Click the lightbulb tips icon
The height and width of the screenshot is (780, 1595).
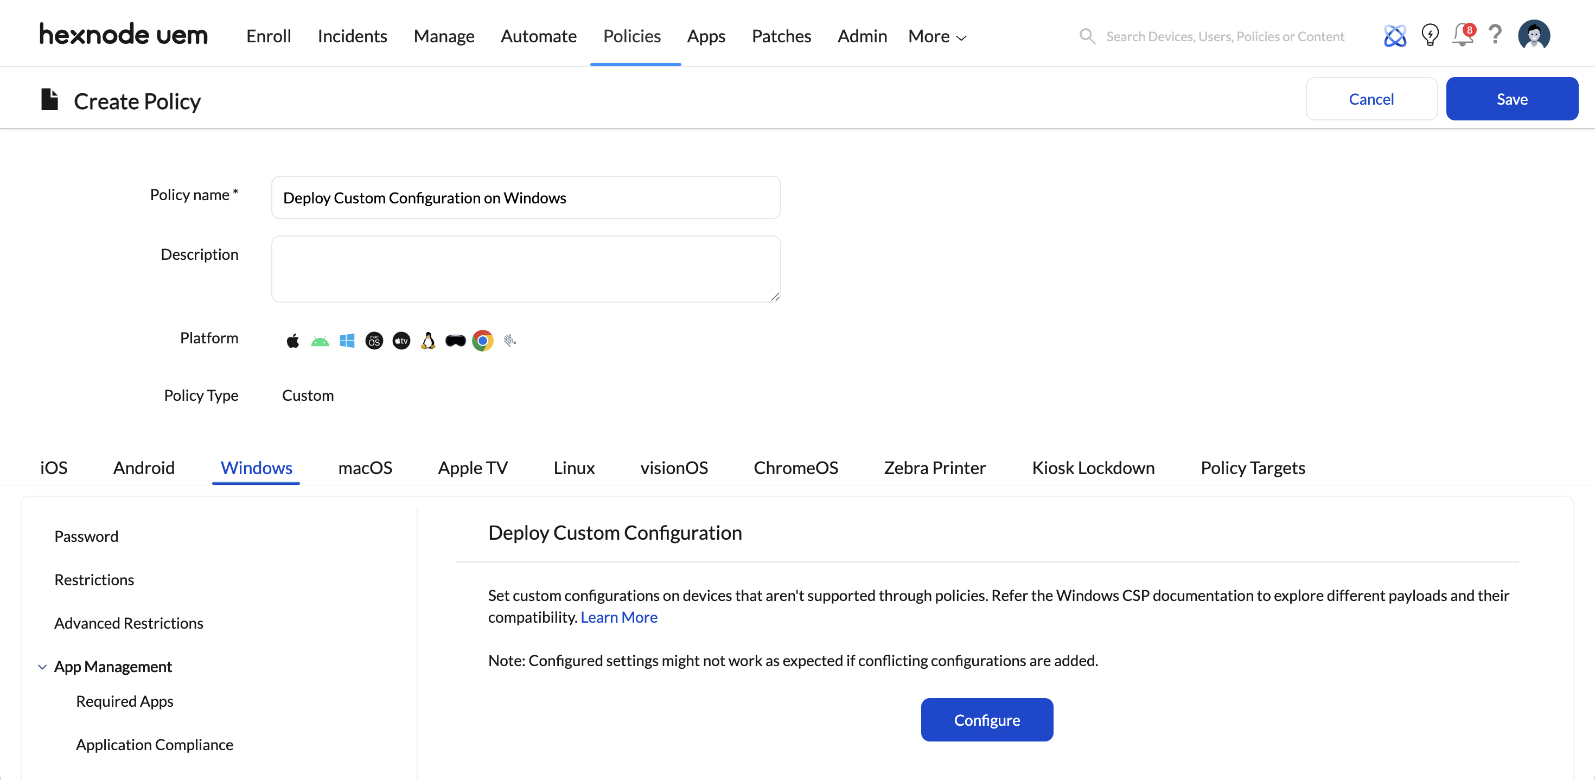click(x=1430, y=35)
